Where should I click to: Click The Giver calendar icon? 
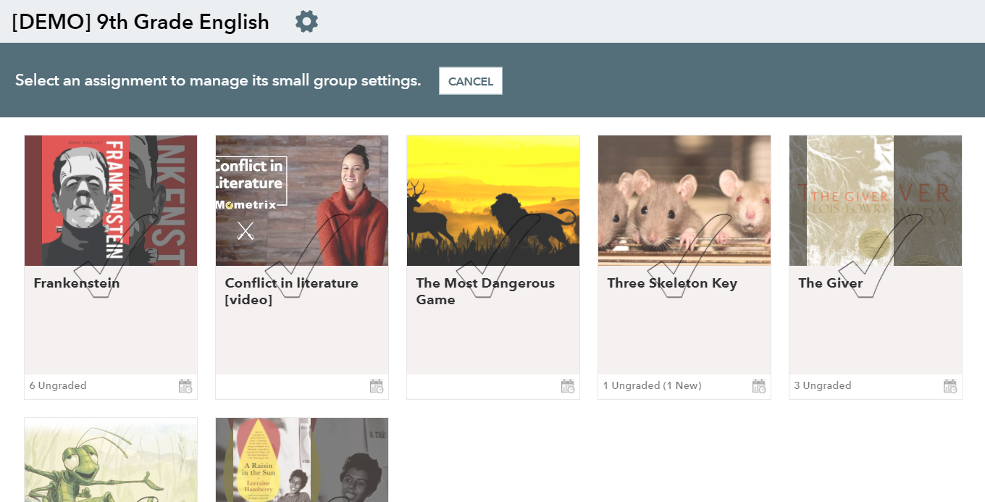click(950, 386)
